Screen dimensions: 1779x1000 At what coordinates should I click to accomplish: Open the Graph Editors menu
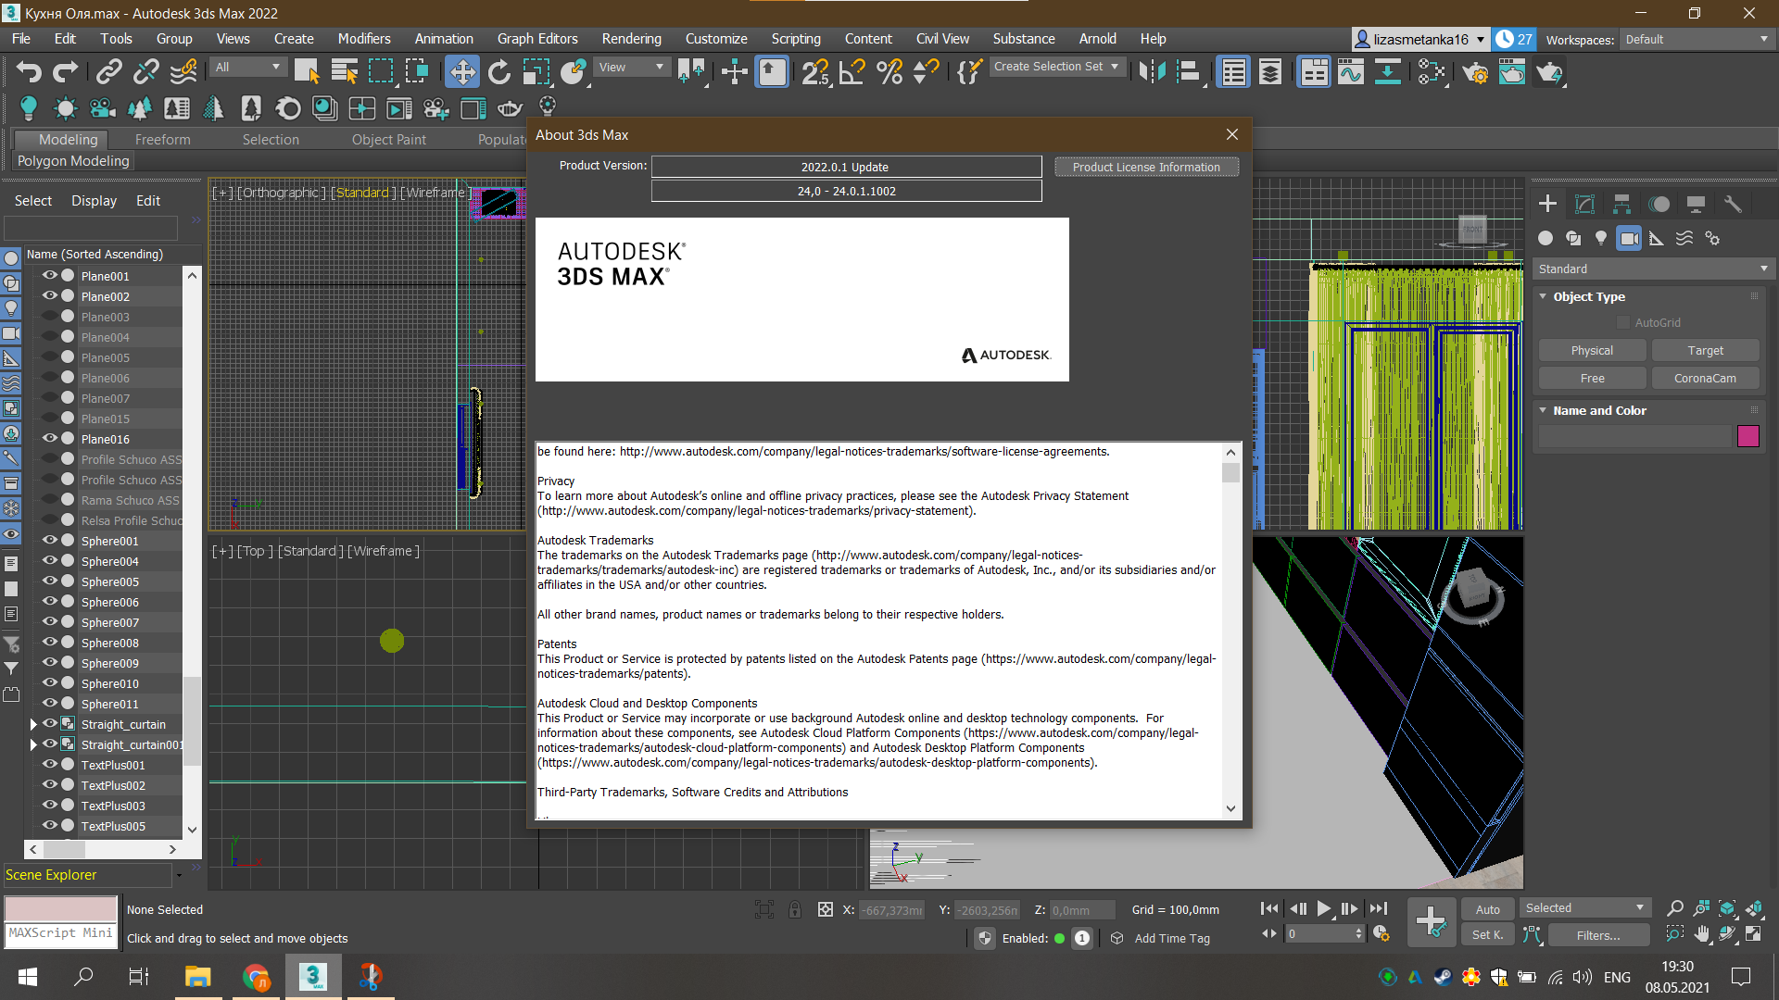[536, 39]
